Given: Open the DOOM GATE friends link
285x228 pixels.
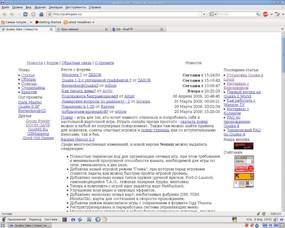Looking at the screenshot, I should click(38, 125).
